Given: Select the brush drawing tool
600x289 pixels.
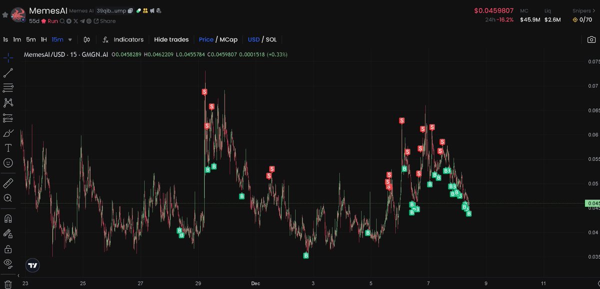Looking at the screenshot, I should coord(8,133).
